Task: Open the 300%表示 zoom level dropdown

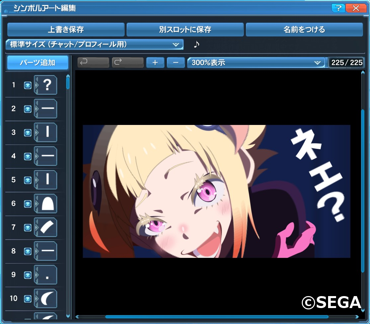Action: [256, 62]
